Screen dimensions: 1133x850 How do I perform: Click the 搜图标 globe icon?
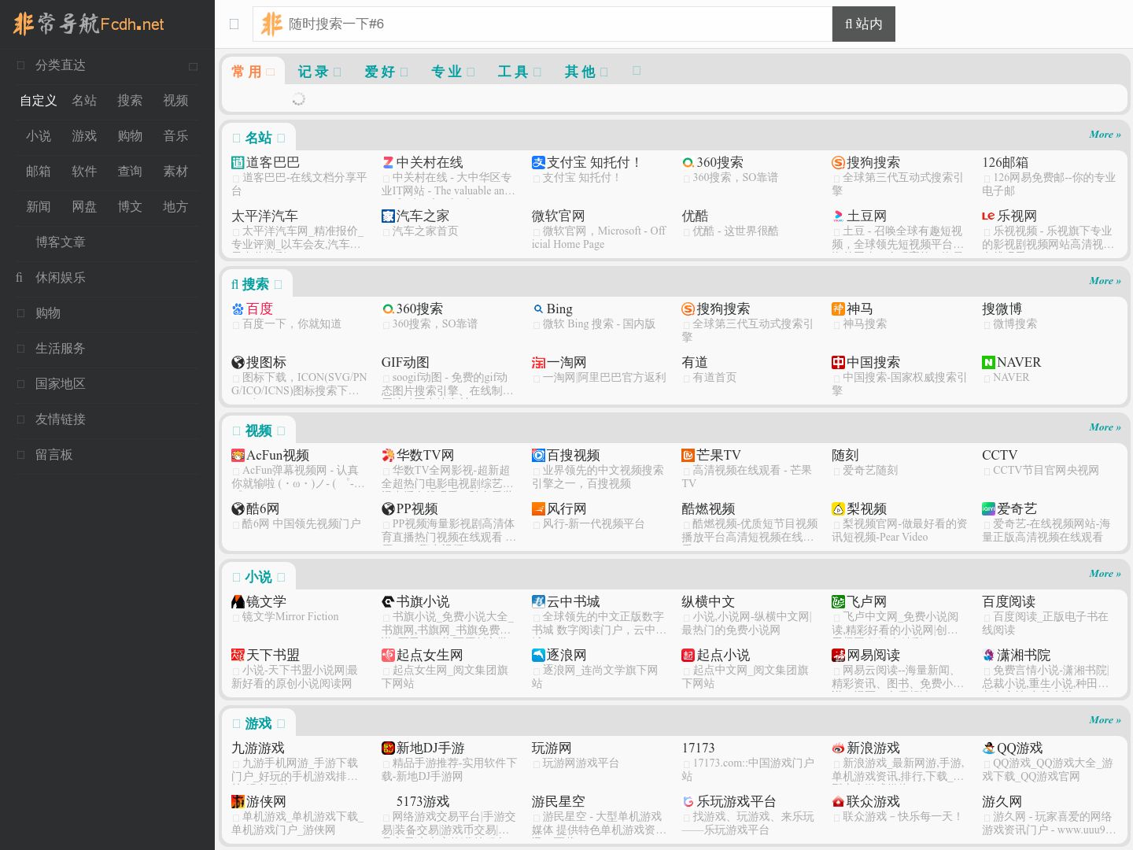238,363
